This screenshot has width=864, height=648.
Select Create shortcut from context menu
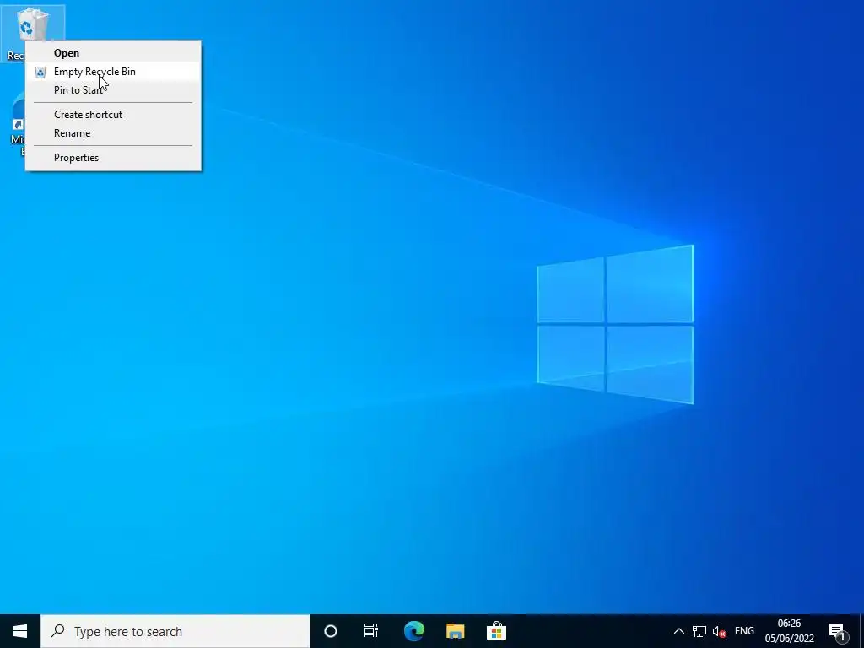click(x=113, y=115)
